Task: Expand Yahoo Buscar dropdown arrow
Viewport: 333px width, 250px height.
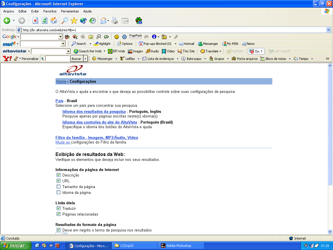Action: (x=86, y=58)
